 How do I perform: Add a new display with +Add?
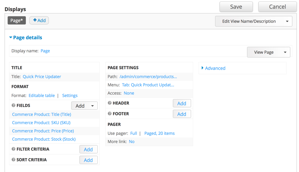39,21
